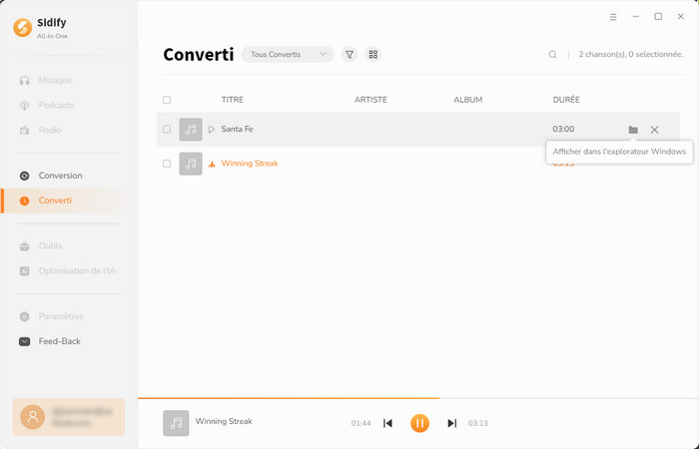The height and width of the screenshot is (449, 699).
Task: Open the hamburger menu in title bar
Action: pyautogui.click(x=613, y=17)
